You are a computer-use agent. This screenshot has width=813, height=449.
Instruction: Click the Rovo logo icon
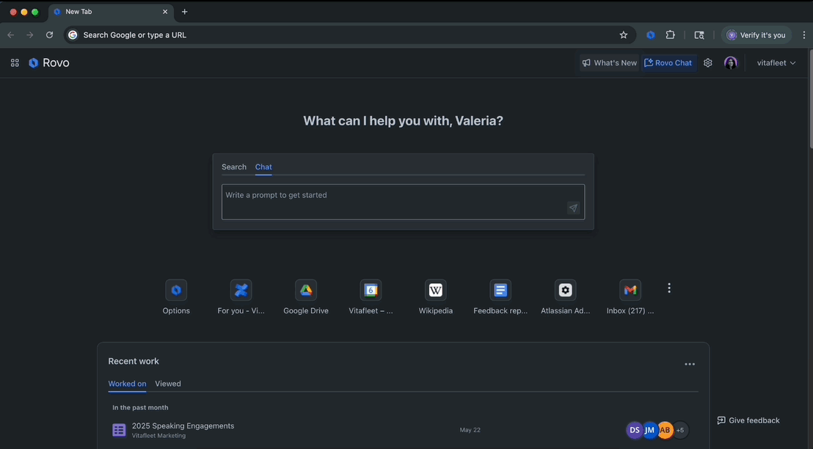tap(33, 63)
